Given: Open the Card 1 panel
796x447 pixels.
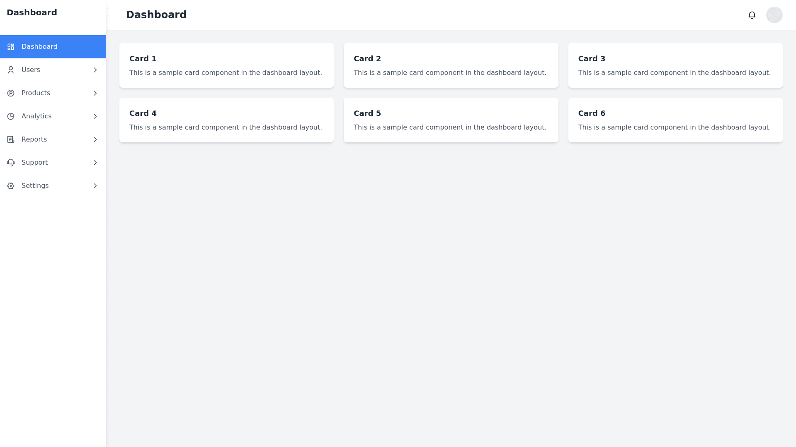Looking at the screenshot, I should tap(226, 65).
